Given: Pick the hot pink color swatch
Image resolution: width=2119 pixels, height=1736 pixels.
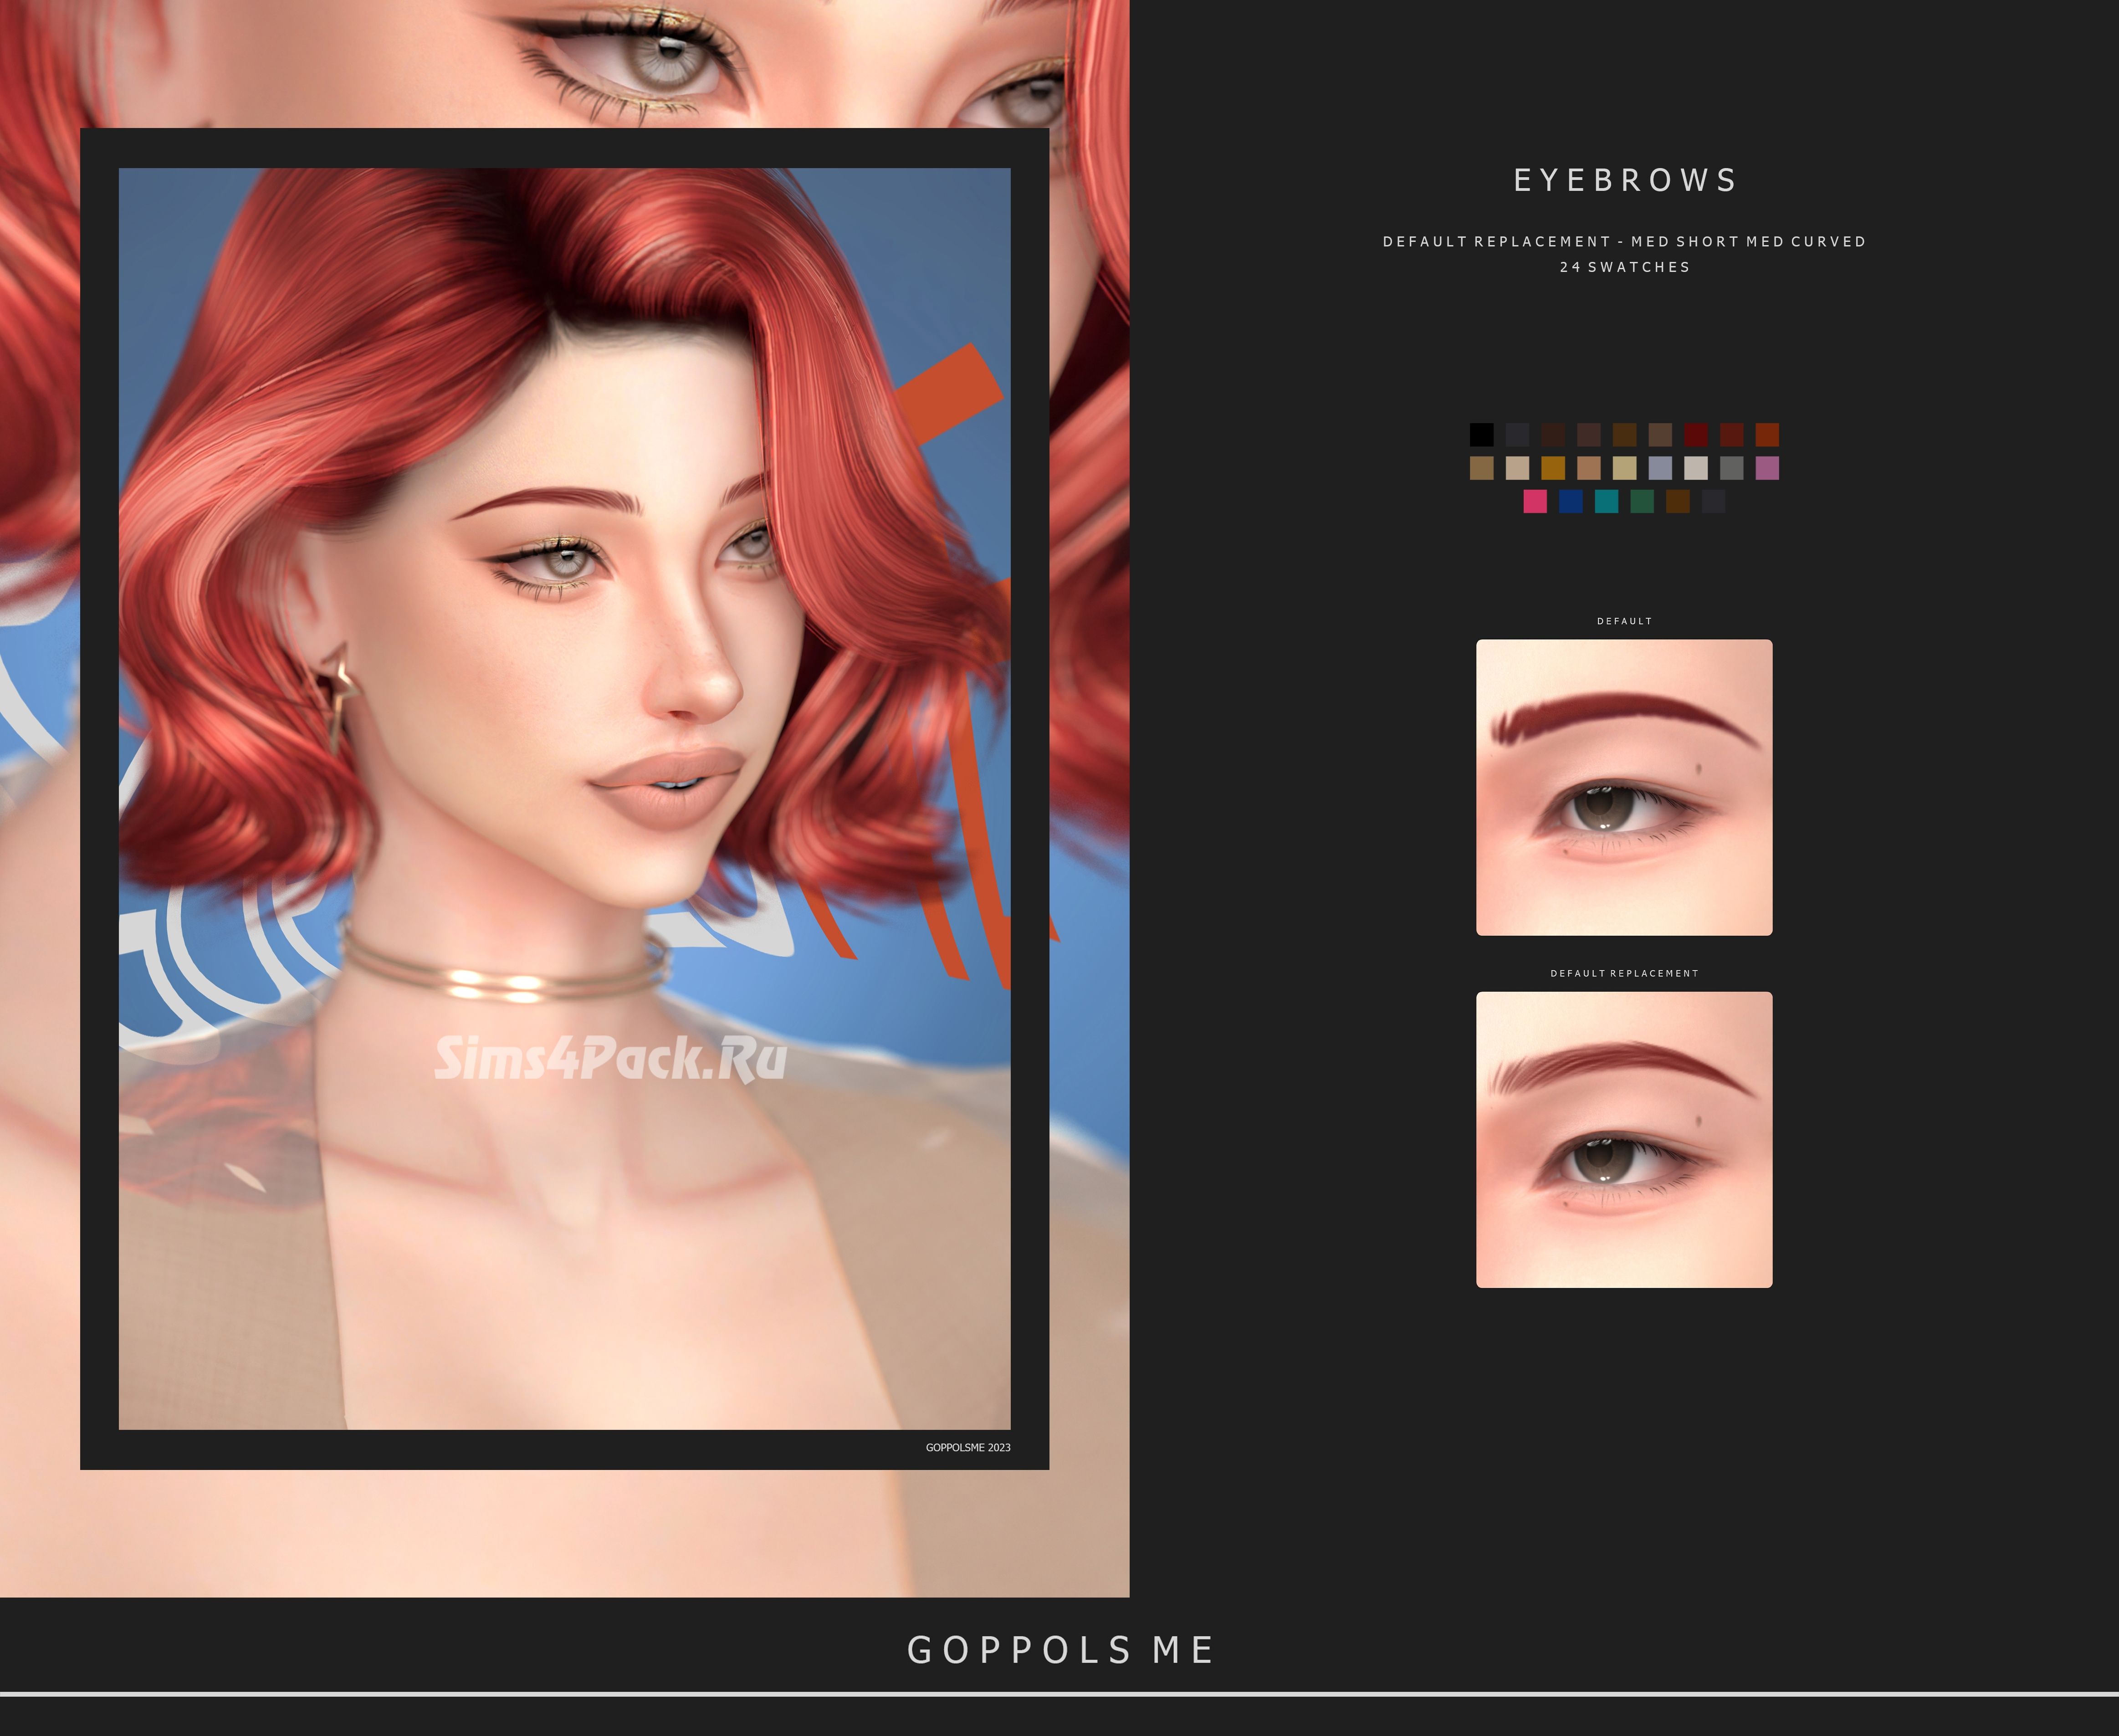Looking at the screenshot, I should (x=1535, y=501).
